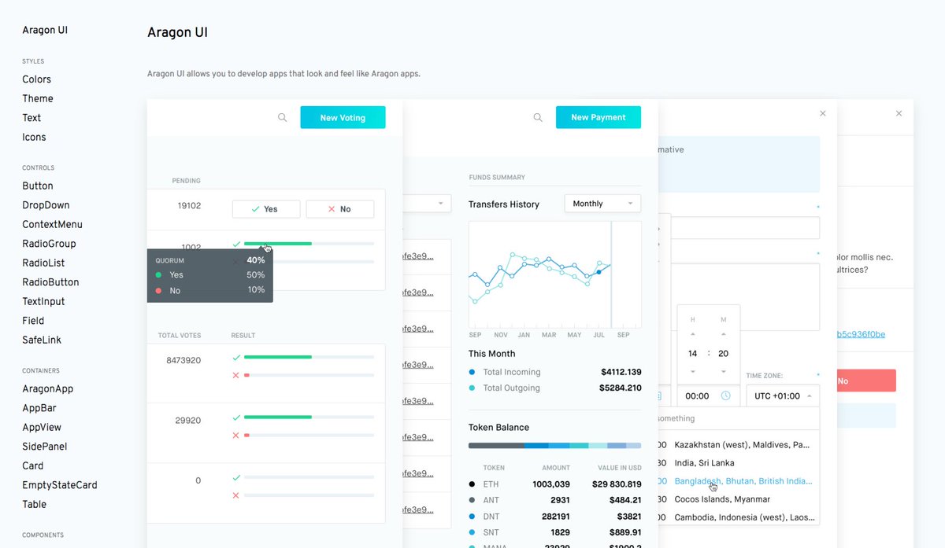Screen dimensions: 945x548
Task: Click the Total Incoming legend dot
Action: 472,372
